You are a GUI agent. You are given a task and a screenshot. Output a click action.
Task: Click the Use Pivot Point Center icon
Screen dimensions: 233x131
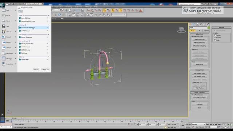[62, 10]
